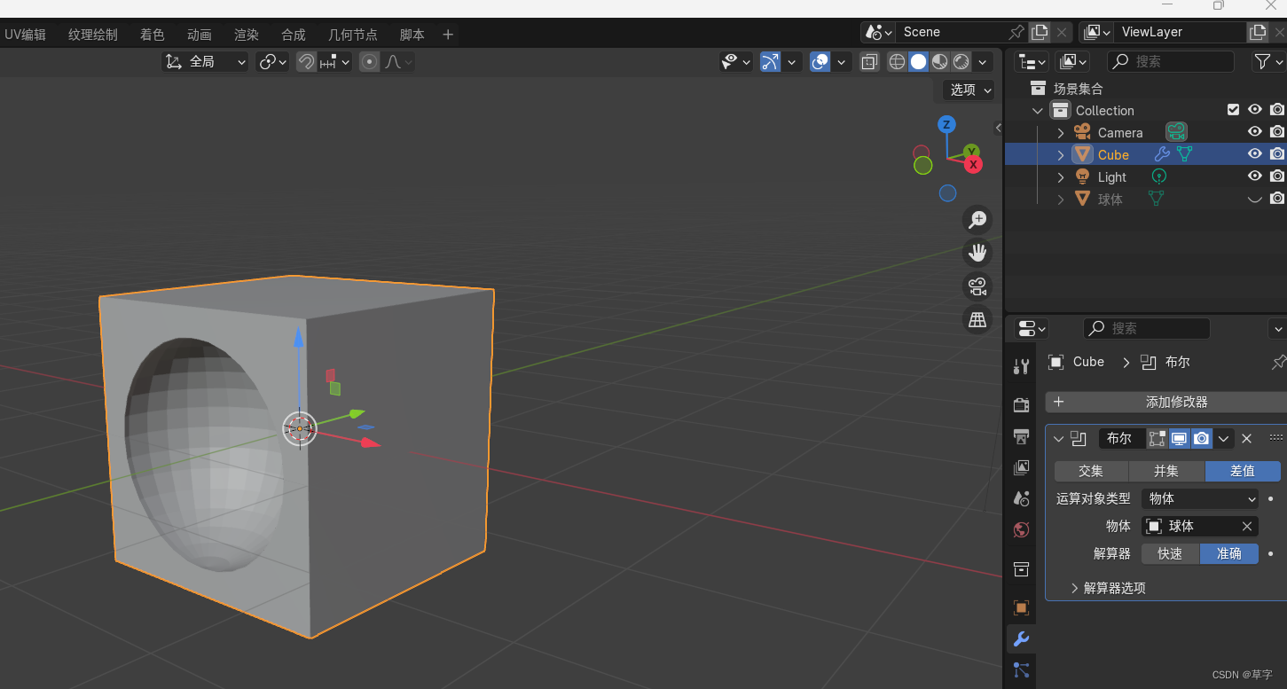The width and height of the screenshot is (1287, 689).
Task: Hide the Camera eye icon
Action: pos(1254,131)
